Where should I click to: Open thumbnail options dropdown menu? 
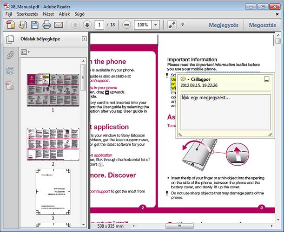pos(25,52)
